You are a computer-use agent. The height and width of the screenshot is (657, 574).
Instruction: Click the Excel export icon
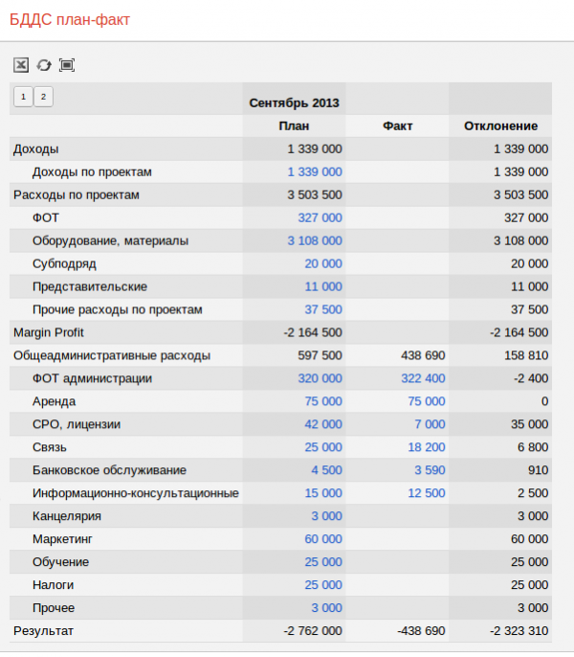point(20,65)
